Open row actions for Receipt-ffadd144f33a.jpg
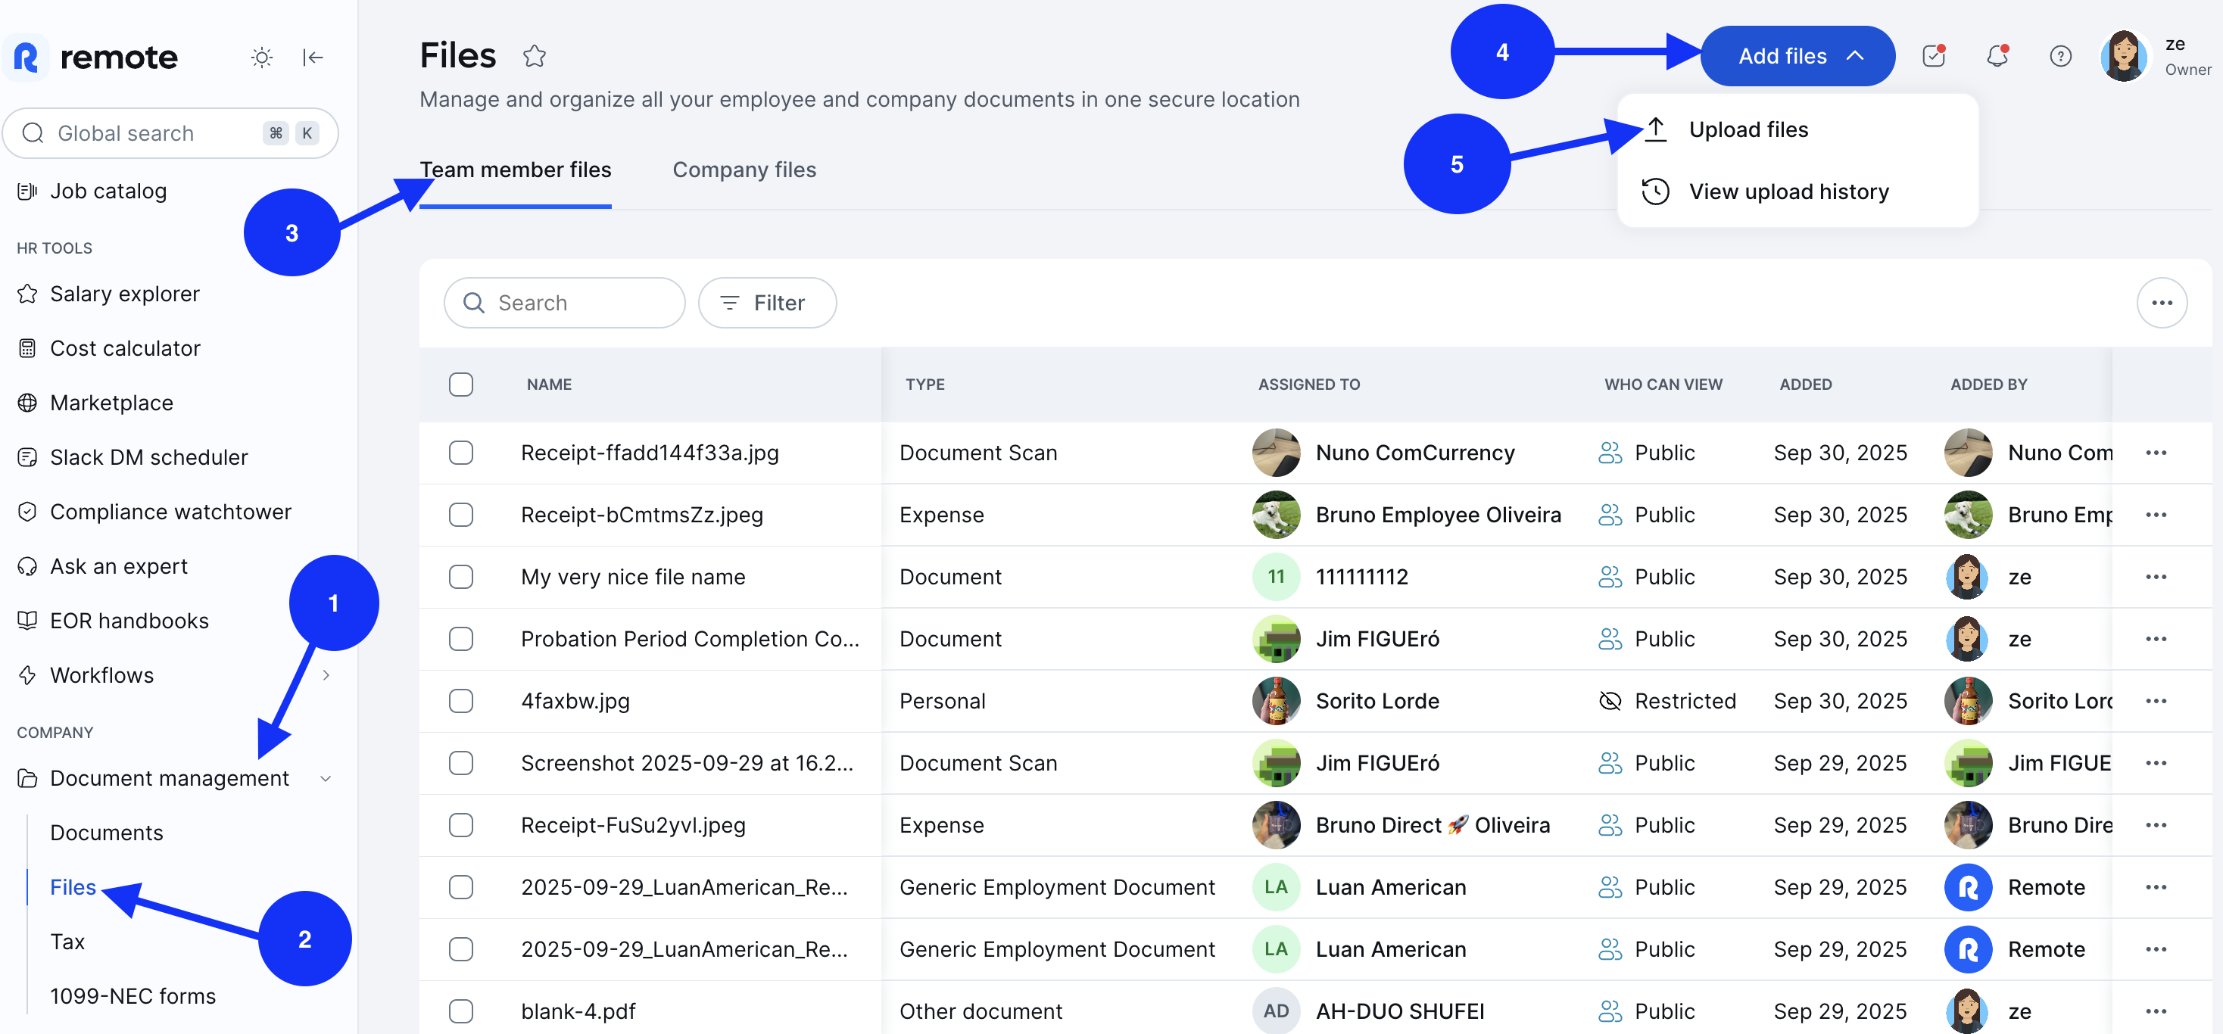Screen dimensions: 2223x1034 [2155, 453]
